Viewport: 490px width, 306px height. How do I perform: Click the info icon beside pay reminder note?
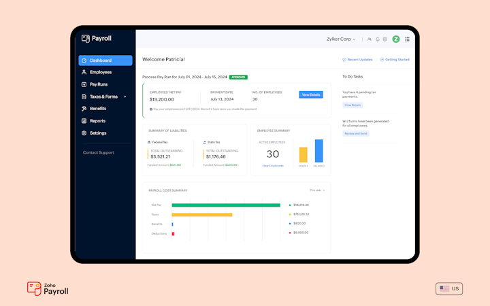pos(151,109)
